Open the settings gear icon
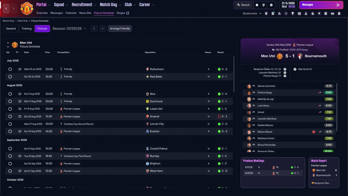Screen dimensions: 348x196 point(271,5)
